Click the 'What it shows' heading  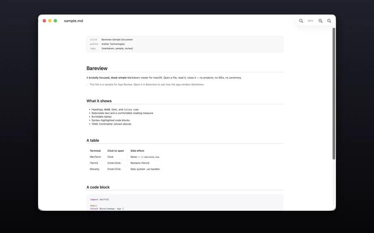pos(99,101)
